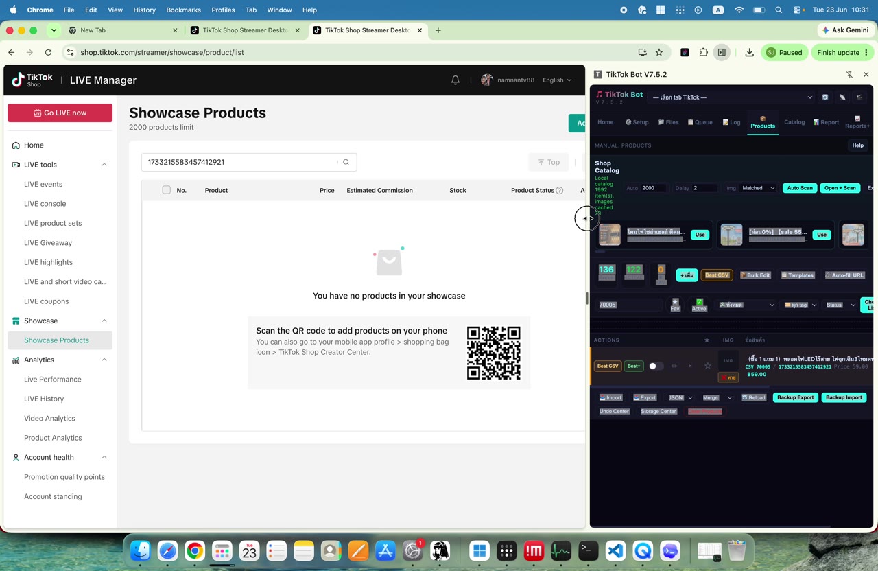Reload the current page in Chrome
This screenshot has height=571, width=878.
pyautogui.click(x=48, y=52)
